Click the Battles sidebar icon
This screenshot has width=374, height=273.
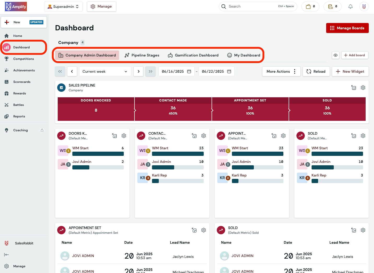click(7, 105)
